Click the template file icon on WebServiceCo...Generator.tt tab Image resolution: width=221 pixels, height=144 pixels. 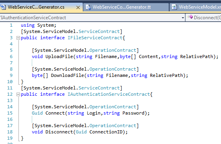(x=88, y=7)
